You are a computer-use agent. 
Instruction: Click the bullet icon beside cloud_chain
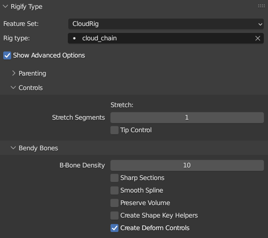[74, 38]
